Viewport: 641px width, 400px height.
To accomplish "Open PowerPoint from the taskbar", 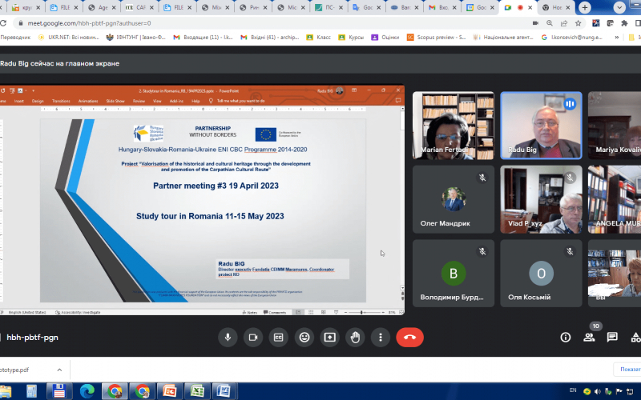I will point(169,391).
